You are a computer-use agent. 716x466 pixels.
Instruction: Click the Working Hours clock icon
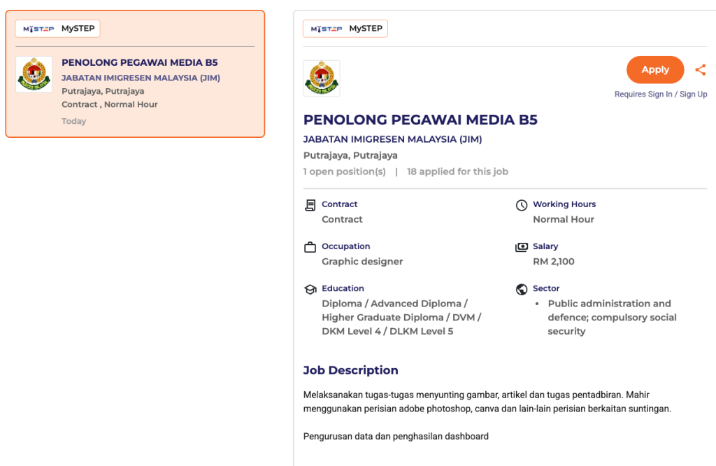point(522,205)
